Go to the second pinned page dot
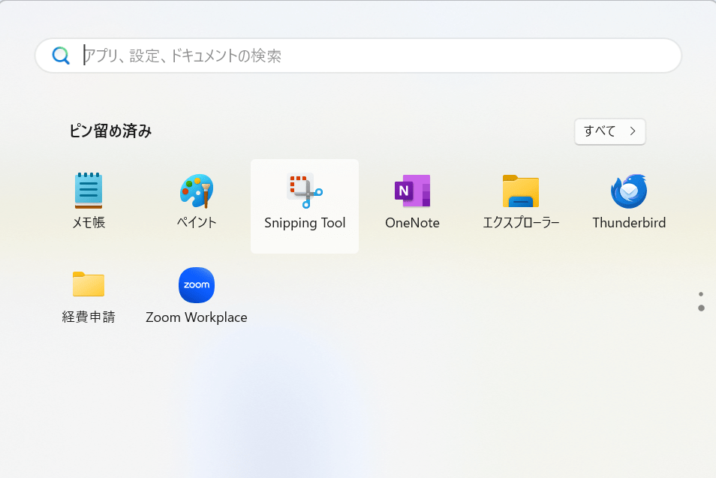Screen dimensions: 716x478 pos(702,308)
